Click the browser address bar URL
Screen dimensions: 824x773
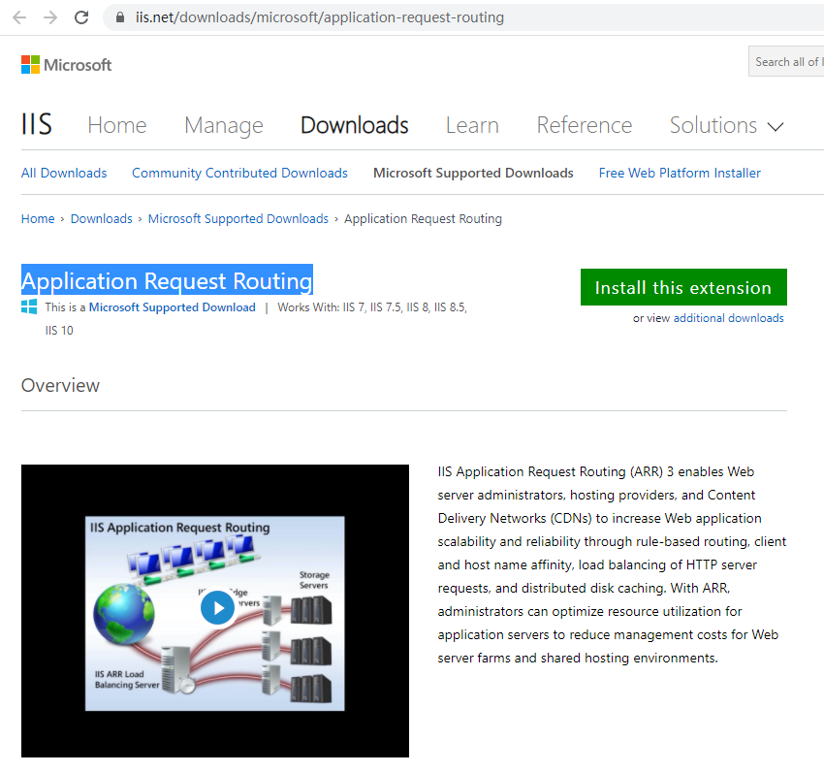[320, 17]
